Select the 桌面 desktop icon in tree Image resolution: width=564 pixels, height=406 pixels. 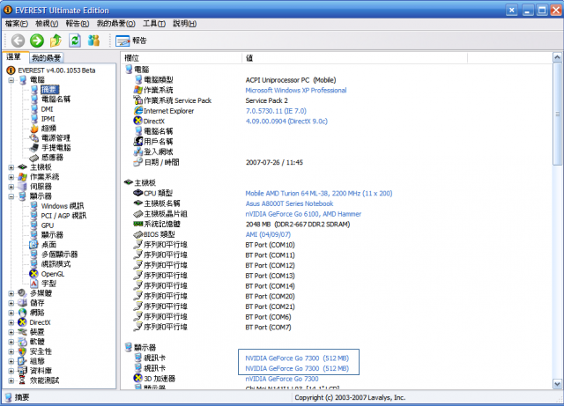(33, 245)
